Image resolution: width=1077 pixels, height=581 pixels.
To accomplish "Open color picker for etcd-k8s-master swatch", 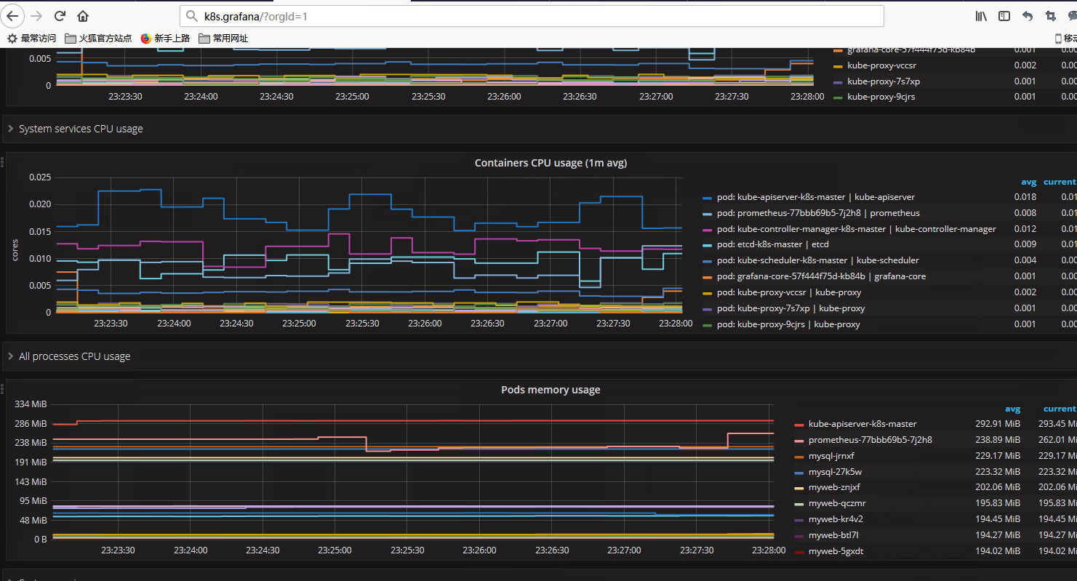I will (x=707, y=245).
